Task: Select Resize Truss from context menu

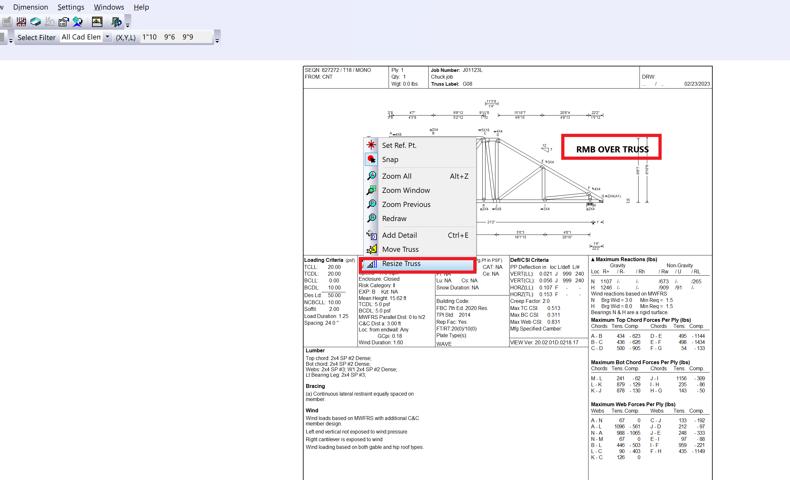Action: (x=401, y=263)
